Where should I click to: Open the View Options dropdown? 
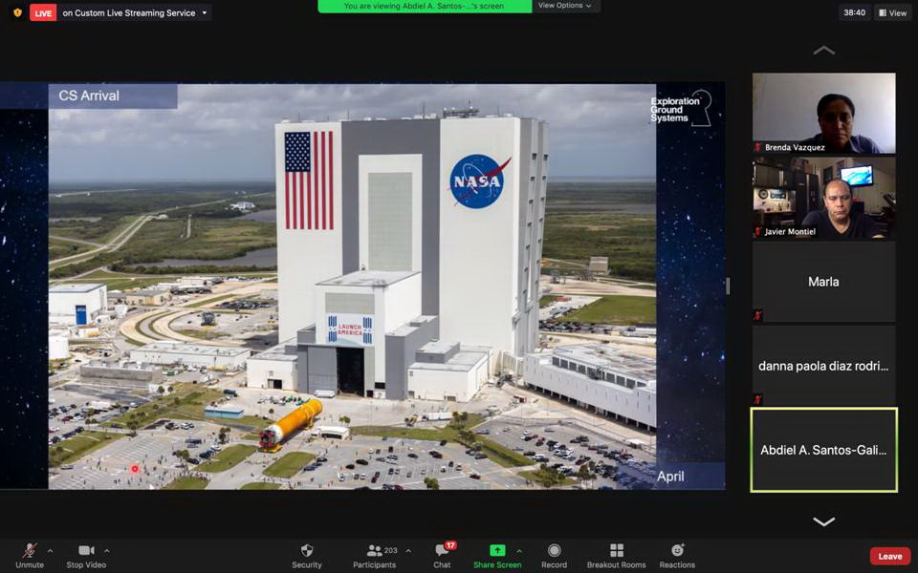565,5
